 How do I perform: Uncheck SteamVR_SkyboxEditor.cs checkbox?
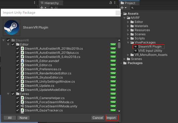click(x=18, y=77)
